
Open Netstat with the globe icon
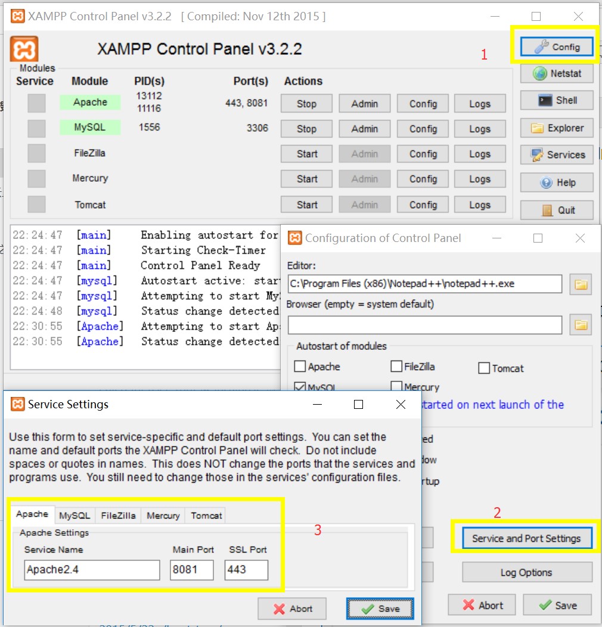click(556, 73)
